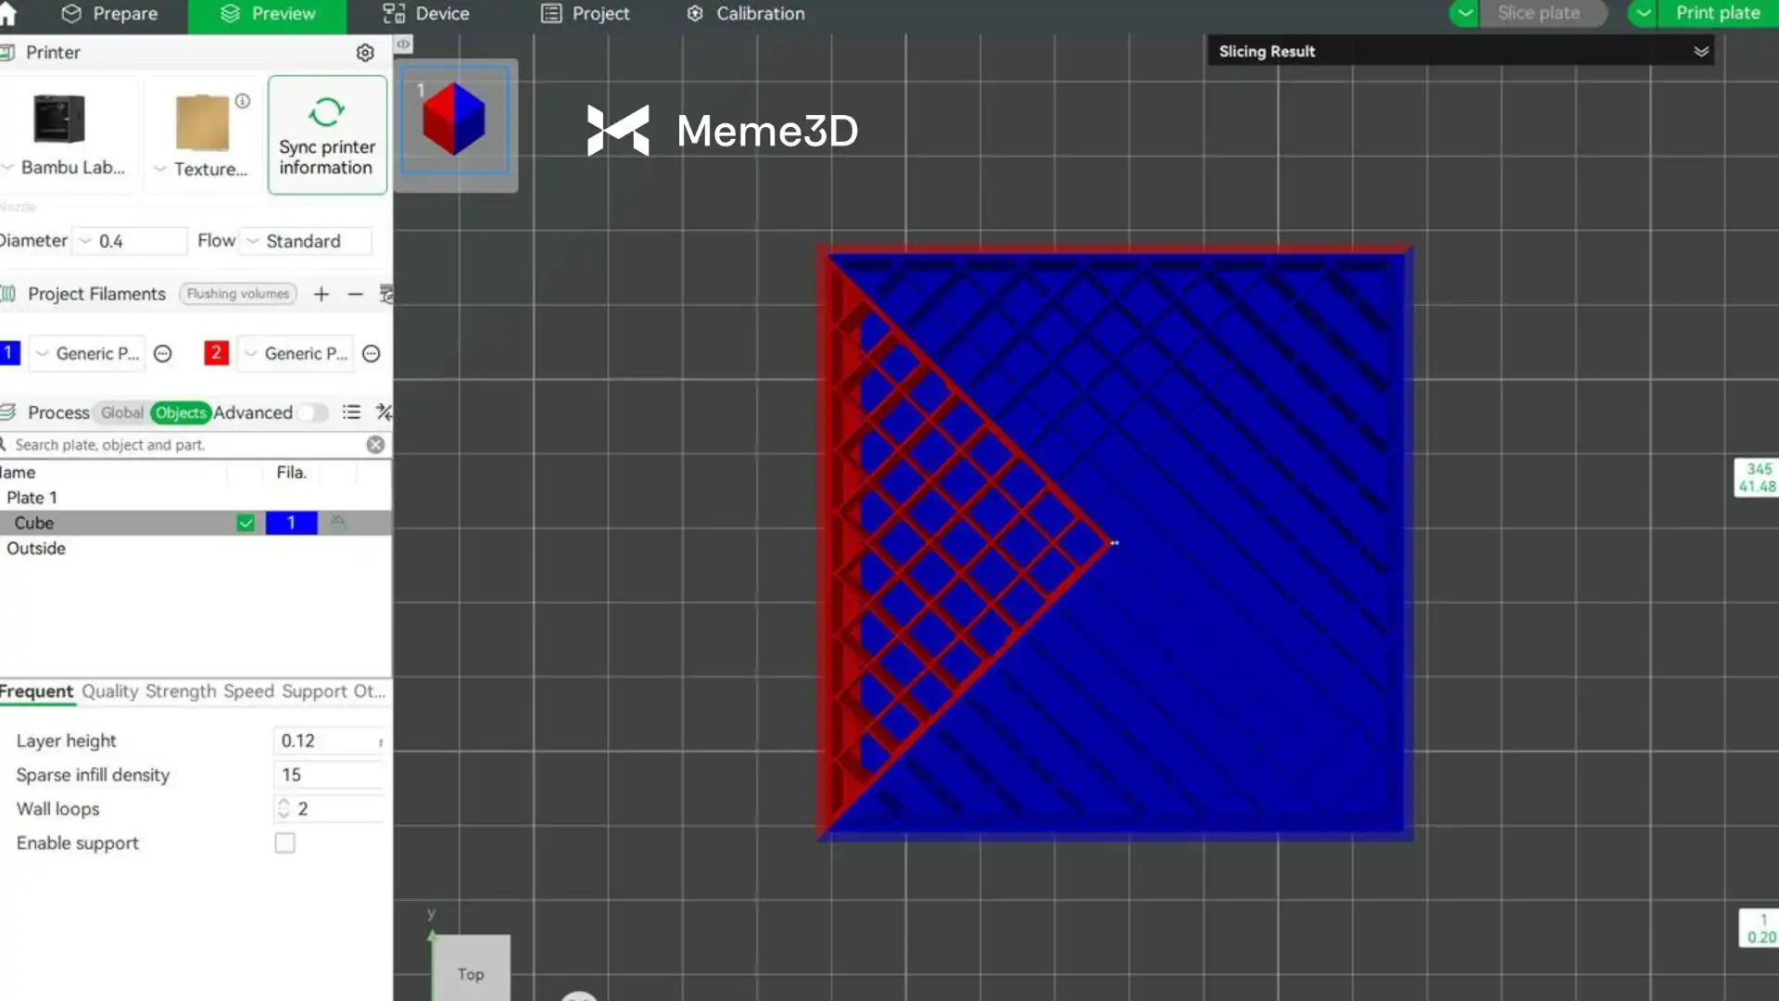Open nozzle Diameter dropdown
Image resolution: width=1779 pixels, height=1001 pixels.
click(130, 241)
